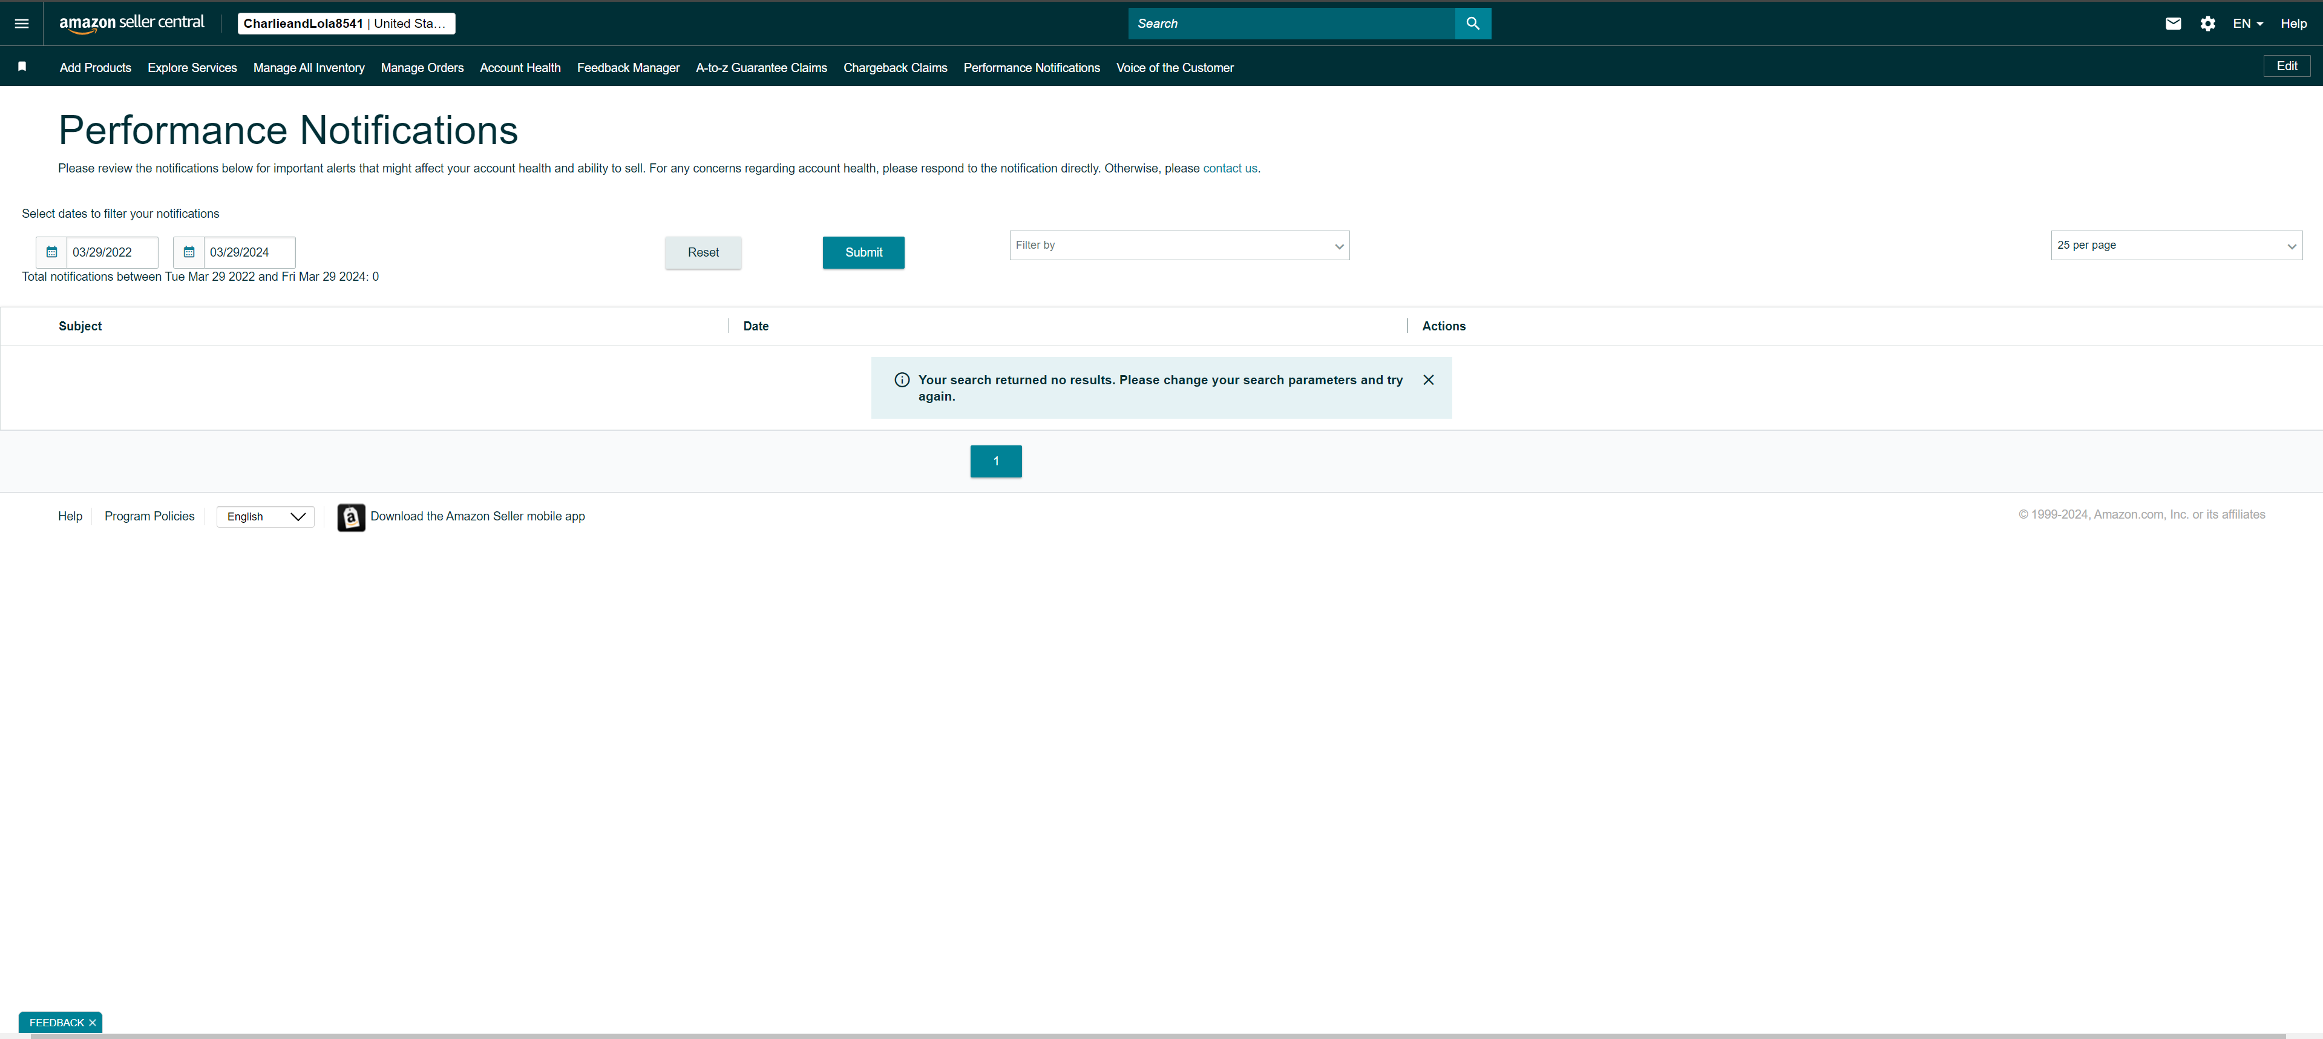The height and width of the screenshot is (1039, 2323).
Task: Click the FEEDBACK tab
Action: point(56,1023)
